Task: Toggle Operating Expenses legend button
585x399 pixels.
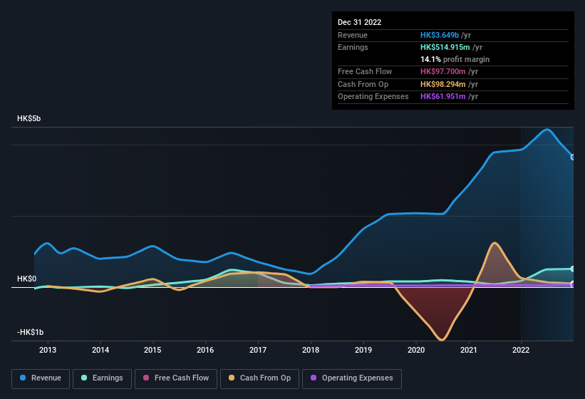Action: click(352, 378)
